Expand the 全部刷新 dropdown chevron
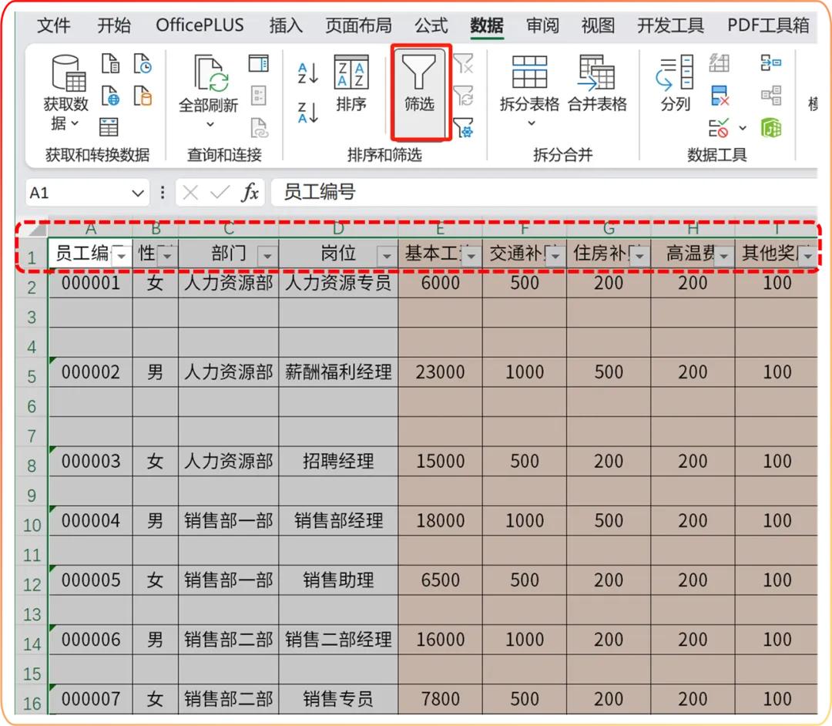The height and width of the screenshot is (726, 832). (x=210, y=124)
